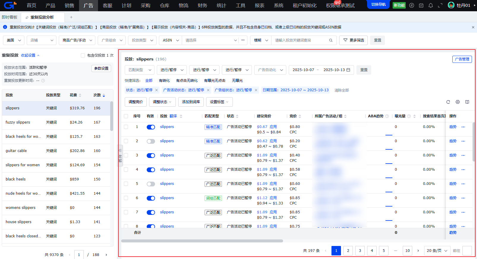The height and width of the screenshot is (259, 477).
Task: Tick the checkbox for row 2
Action: pos(126,141)
